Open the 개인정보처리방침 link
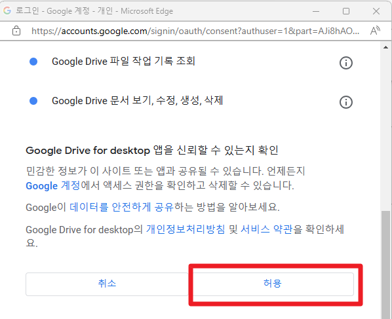 [186, 229]
